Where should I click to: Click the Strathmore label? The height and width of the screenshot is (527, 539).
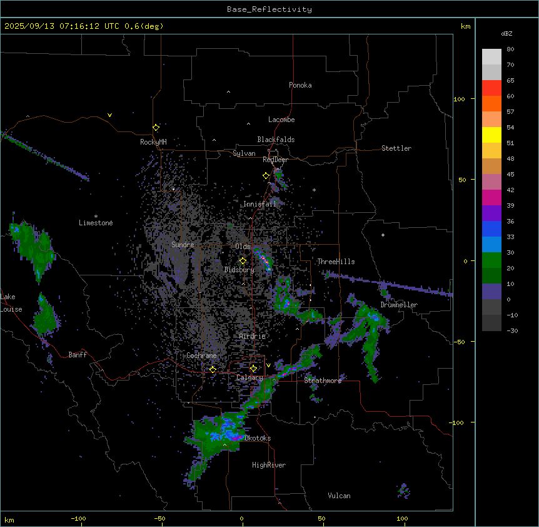tap(323, 381)
